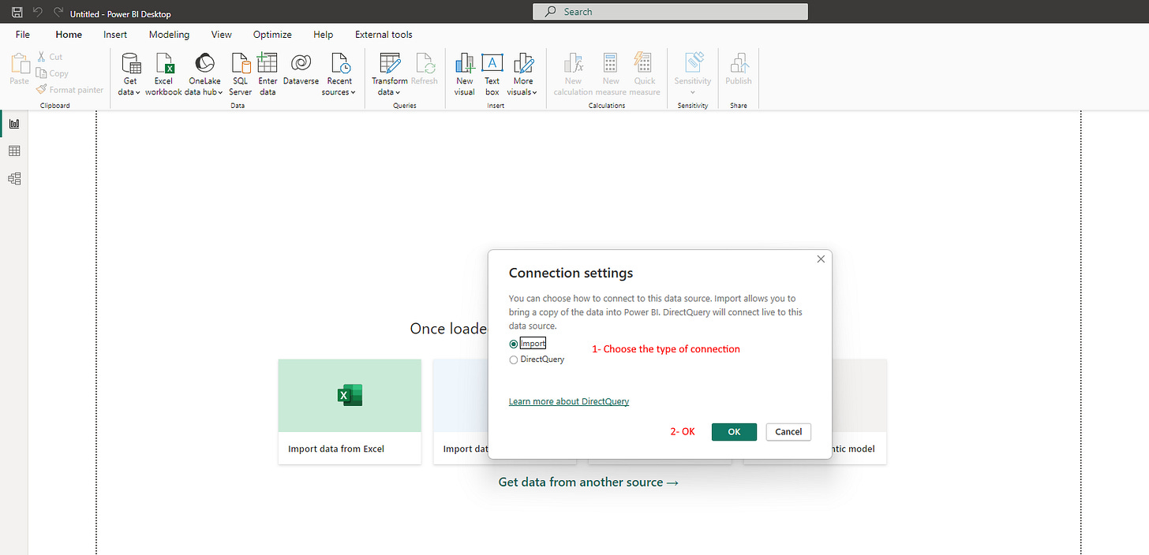The image size is (1149, 555).
Task: Insert a New visual
Action: 465,75
